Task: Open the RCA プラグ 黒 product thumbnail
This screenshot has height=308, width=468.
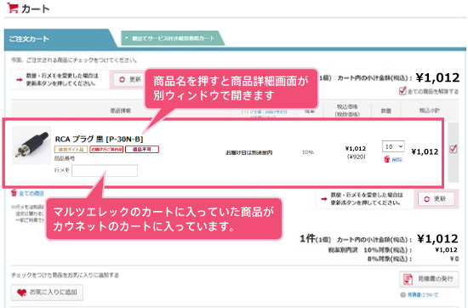Action: click(x=31, y=145)
